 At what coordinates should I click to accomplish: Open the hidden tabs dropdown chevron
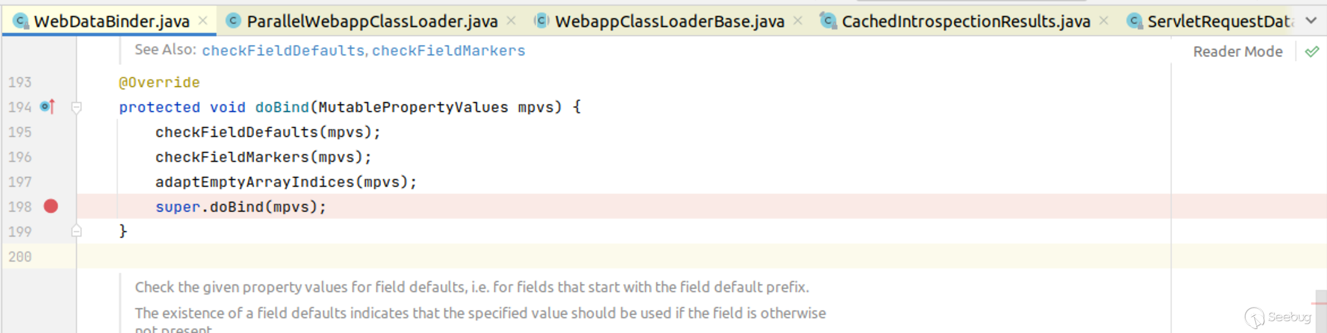pos(1311,21)
